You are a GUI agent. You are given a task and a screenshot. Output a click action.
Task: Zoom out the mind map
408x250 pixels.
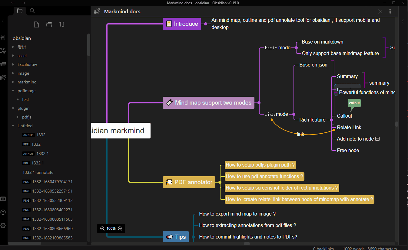102,229
